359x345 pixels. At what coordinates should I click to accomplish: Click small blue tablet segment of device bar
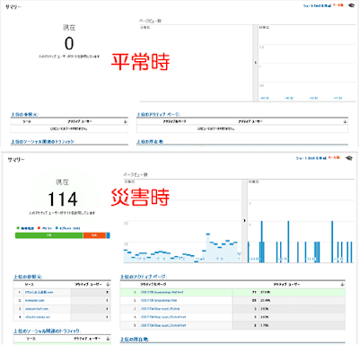pyautogui.click(x=108, y=235)
